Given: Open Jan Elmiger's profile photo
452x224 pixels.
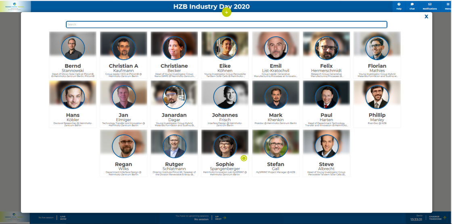Looking at the screenshot, I should (x=123, y=97).
